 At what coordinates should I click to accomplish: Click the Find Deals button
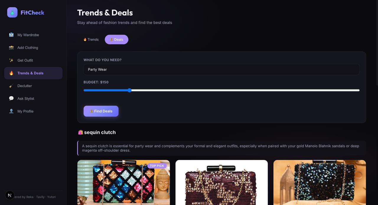[101, 111]
